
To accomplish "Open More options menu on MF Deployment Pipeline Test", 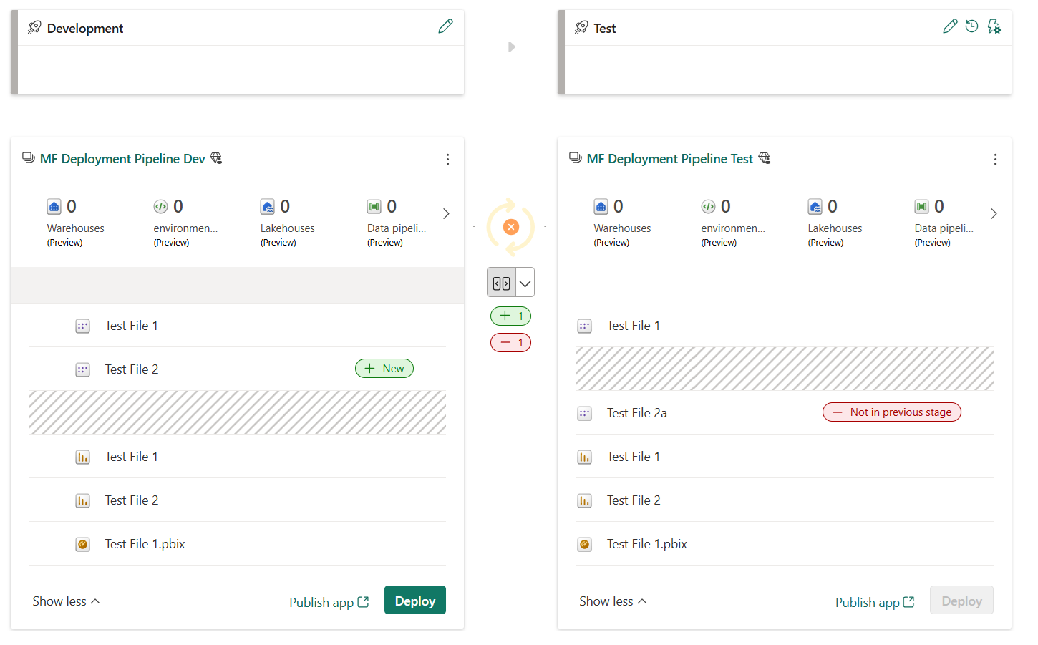I will pos(995,159).
